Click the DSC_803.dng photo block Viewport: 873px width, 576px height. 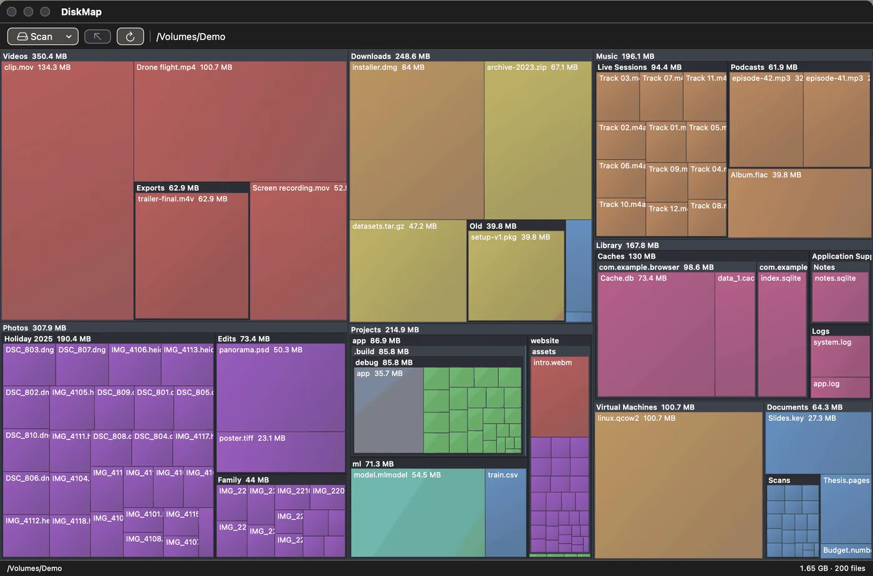(x=29, y=365)
